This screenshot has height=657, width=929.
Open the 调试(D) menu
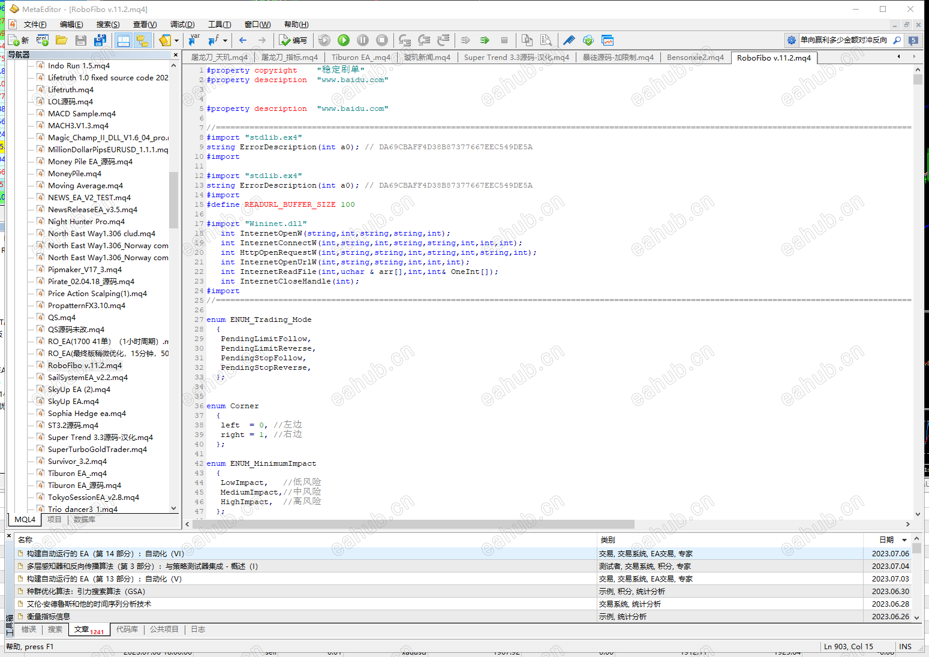tap(182, 25)
